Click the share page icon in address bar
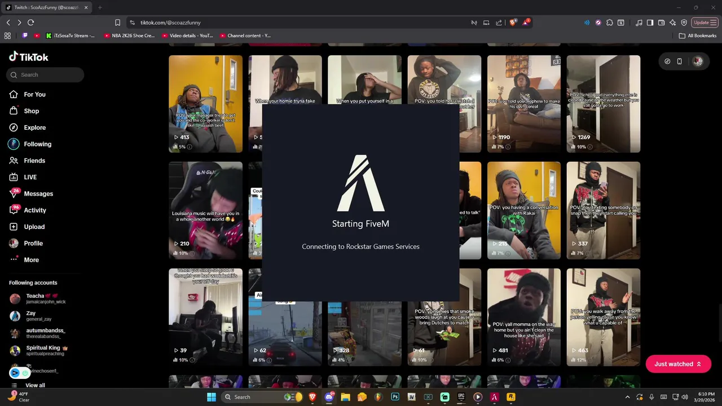722x406 pixels. click(499, 23)
